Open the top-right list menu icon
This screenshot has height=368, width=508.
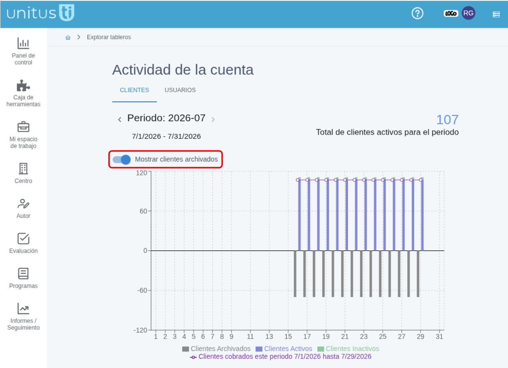pos(496,14)
